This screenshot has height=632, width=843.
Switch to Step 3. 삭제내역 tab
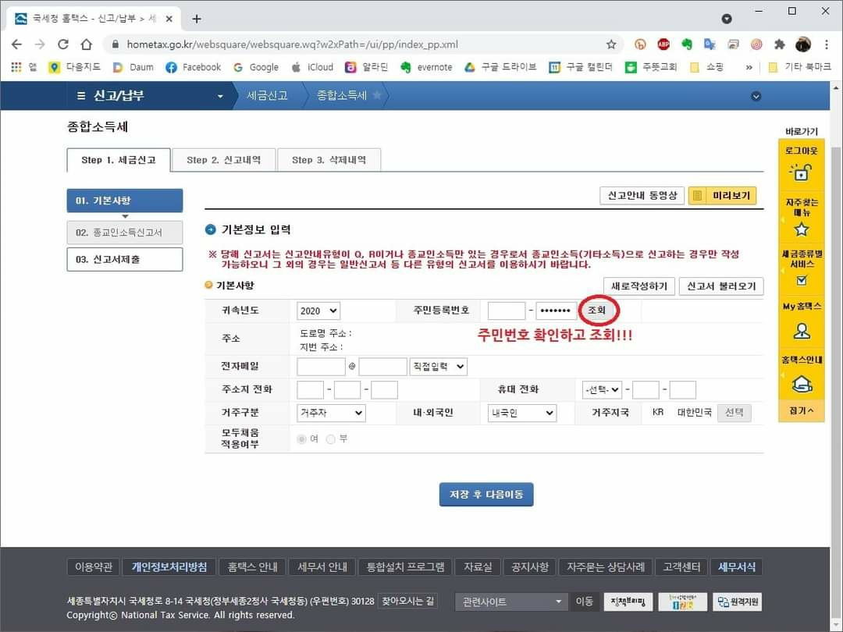tap(329, 160)
